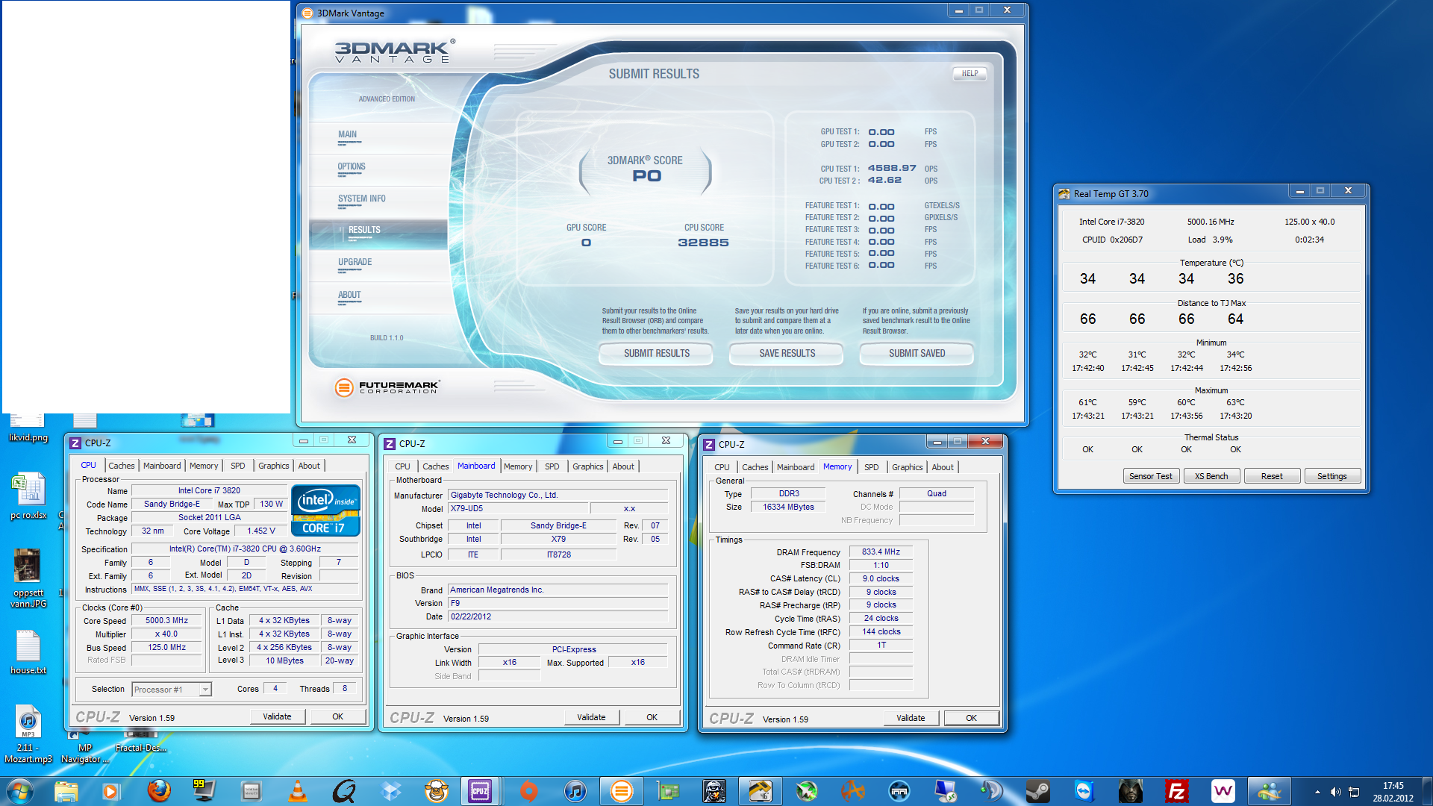The width and height of the screenshot is (1433, 806).
Task: Switch to 3DMark Vantage orange taskbar icon
Action: pyautogui.click(x=621, y=790)
